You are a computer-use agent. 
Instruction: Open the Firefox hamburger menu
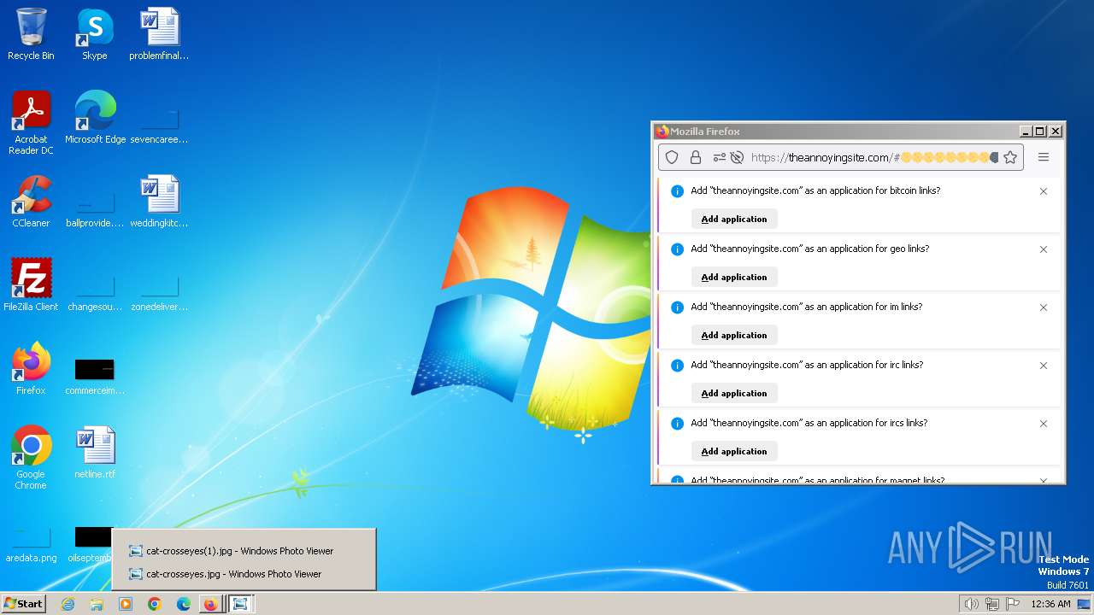pyautogui.click(x=1044, y=157)
